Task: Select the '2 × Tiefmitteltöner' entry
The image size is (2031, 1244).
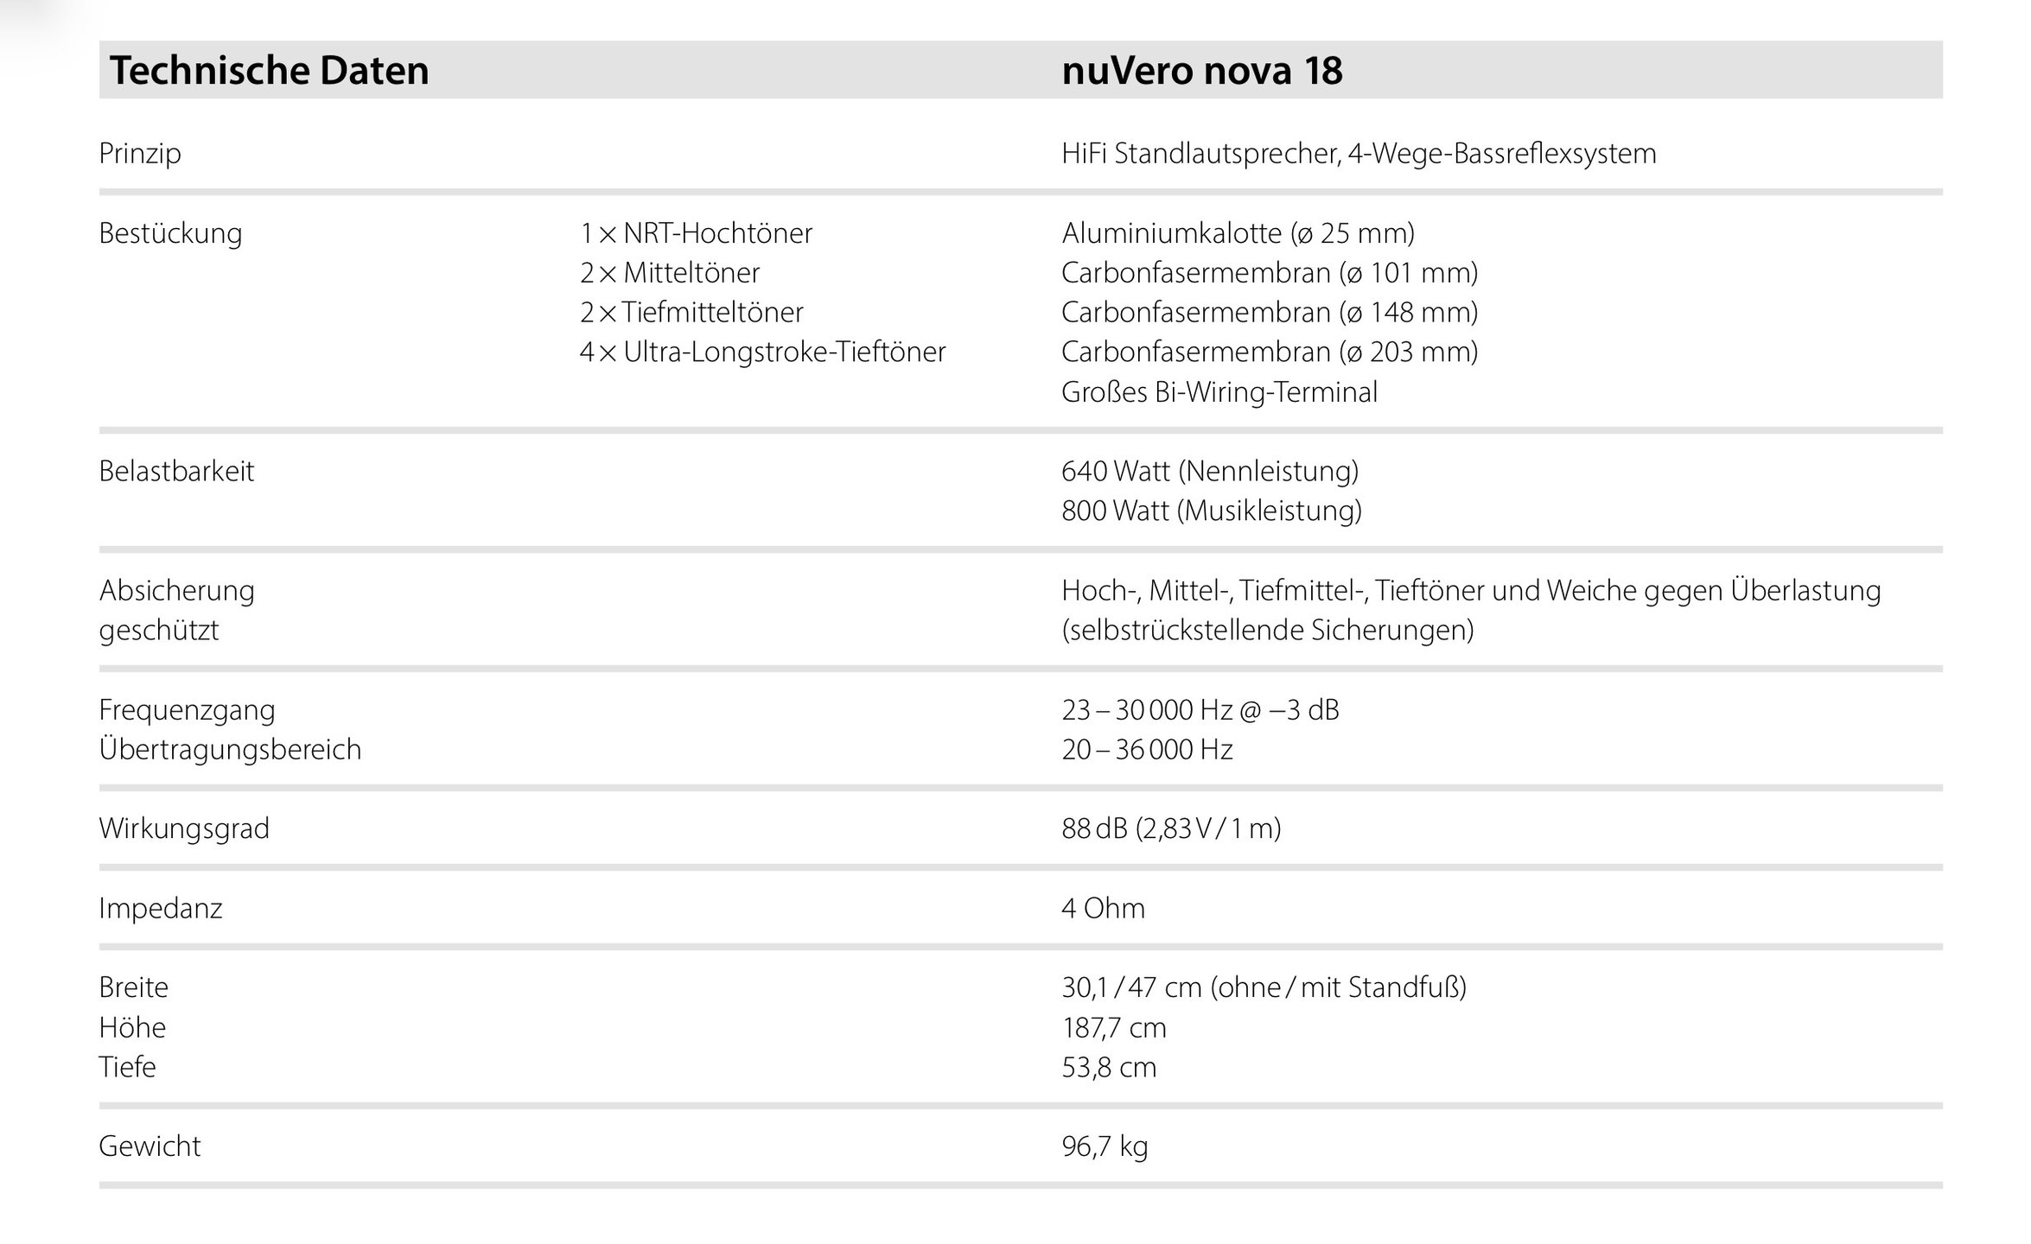Action: coord(691,312)
